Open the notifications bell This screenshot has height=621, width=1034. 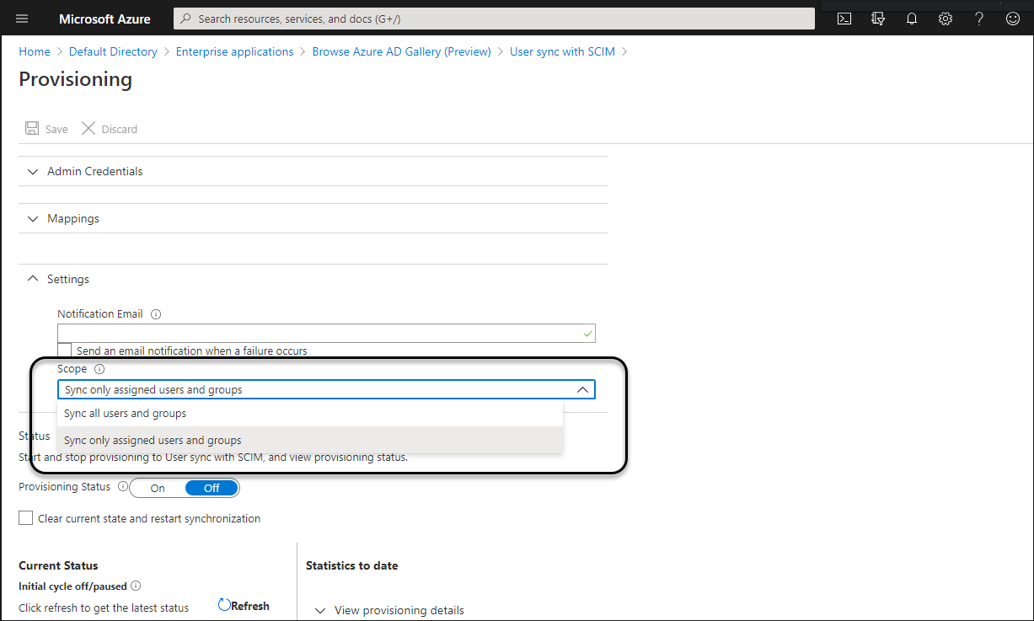912,19
